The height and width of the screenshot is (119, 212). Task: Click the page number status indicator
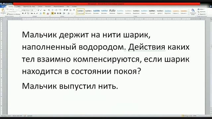6,116
